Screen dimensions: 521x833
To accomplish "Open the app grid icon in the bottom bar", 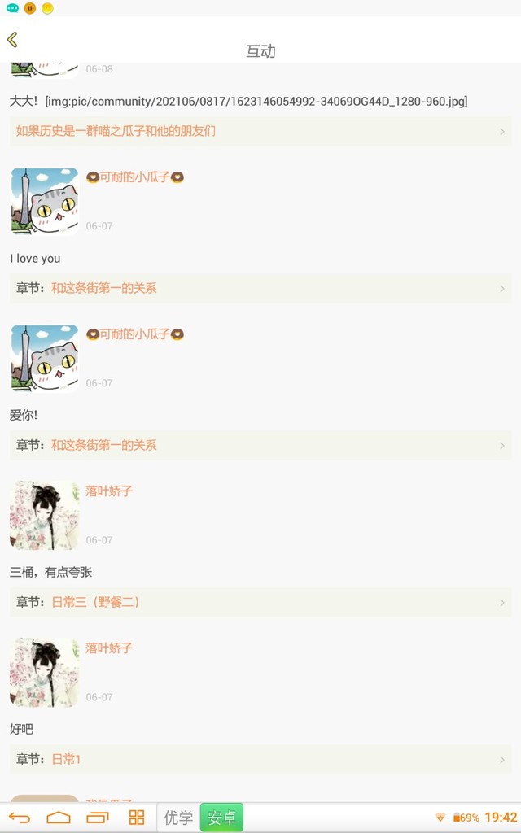I will point(137,817).
